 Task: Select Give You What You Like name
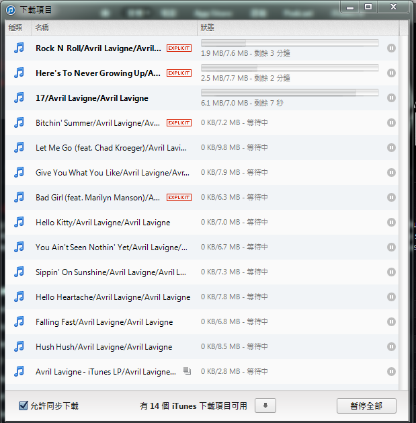pos(112,173)
